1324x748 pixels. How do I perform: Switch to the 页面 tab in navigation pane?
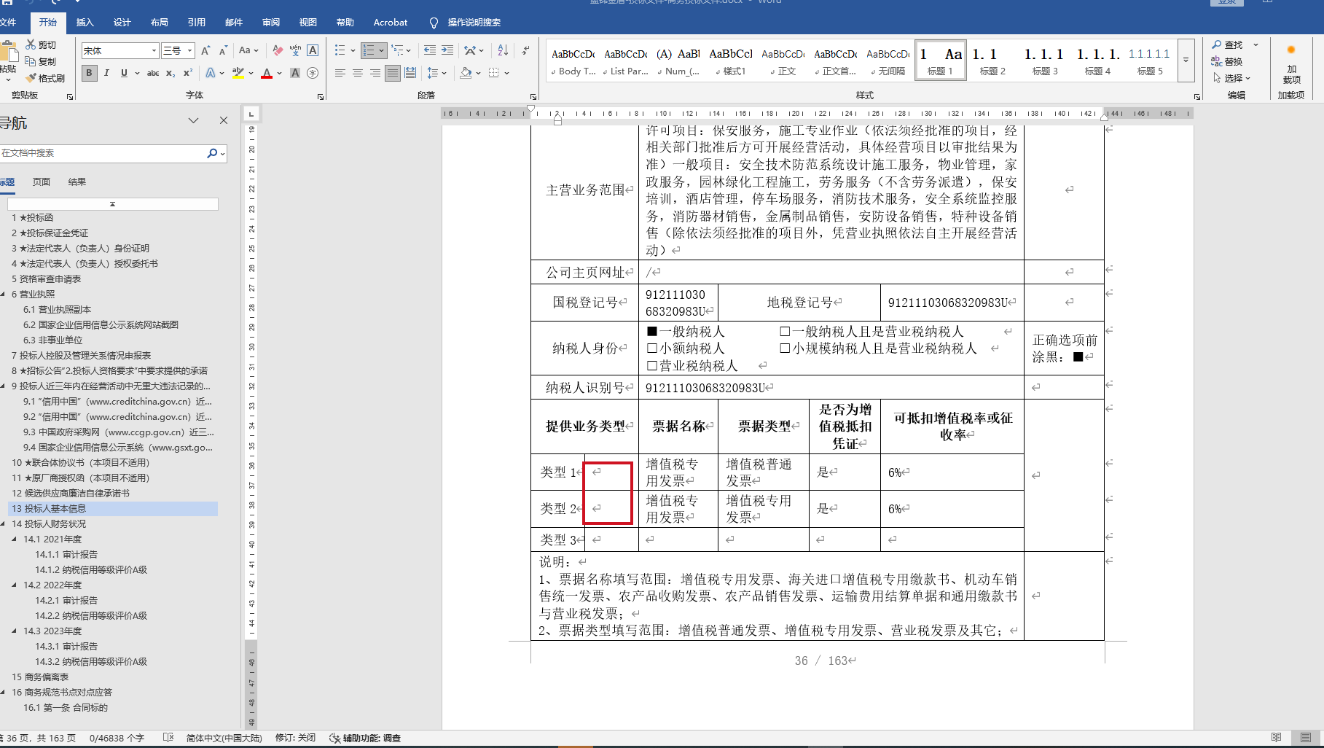click(42, 182)
